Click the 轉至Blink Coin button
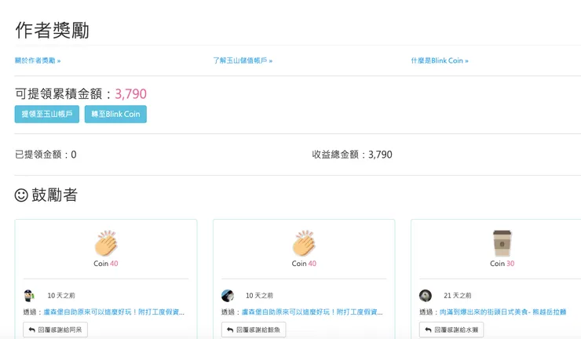581x339 pixels. pos(115,114)
